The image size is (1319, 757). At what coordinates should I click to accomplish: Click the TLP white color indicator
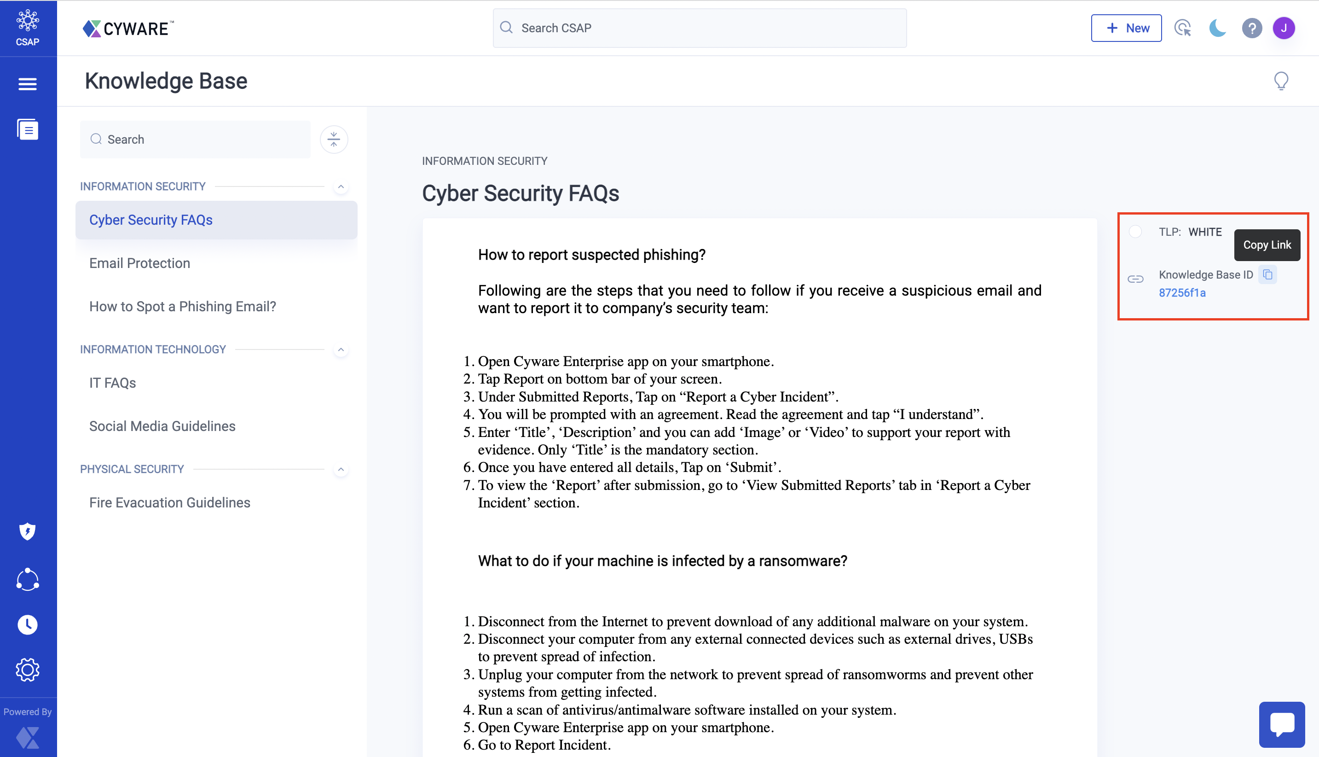click(1135, 232)
